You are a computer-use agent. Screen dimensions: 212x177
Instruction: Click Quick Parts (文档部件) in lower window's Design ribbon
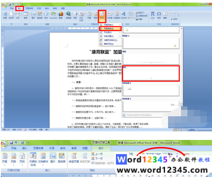pyautogui.click(x=43, y=159)
